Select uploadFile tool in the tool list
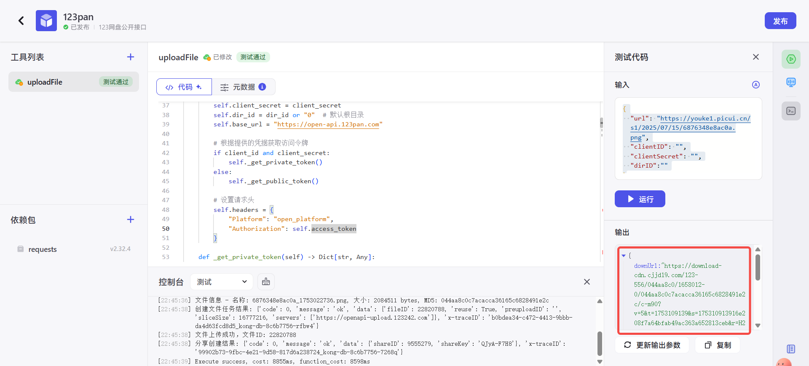 pos(74,82)
